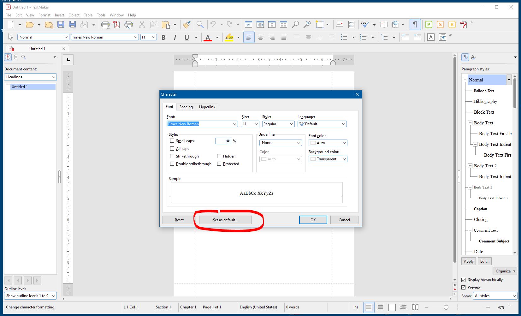Click the Cut scissors icon

pos(142,25)
